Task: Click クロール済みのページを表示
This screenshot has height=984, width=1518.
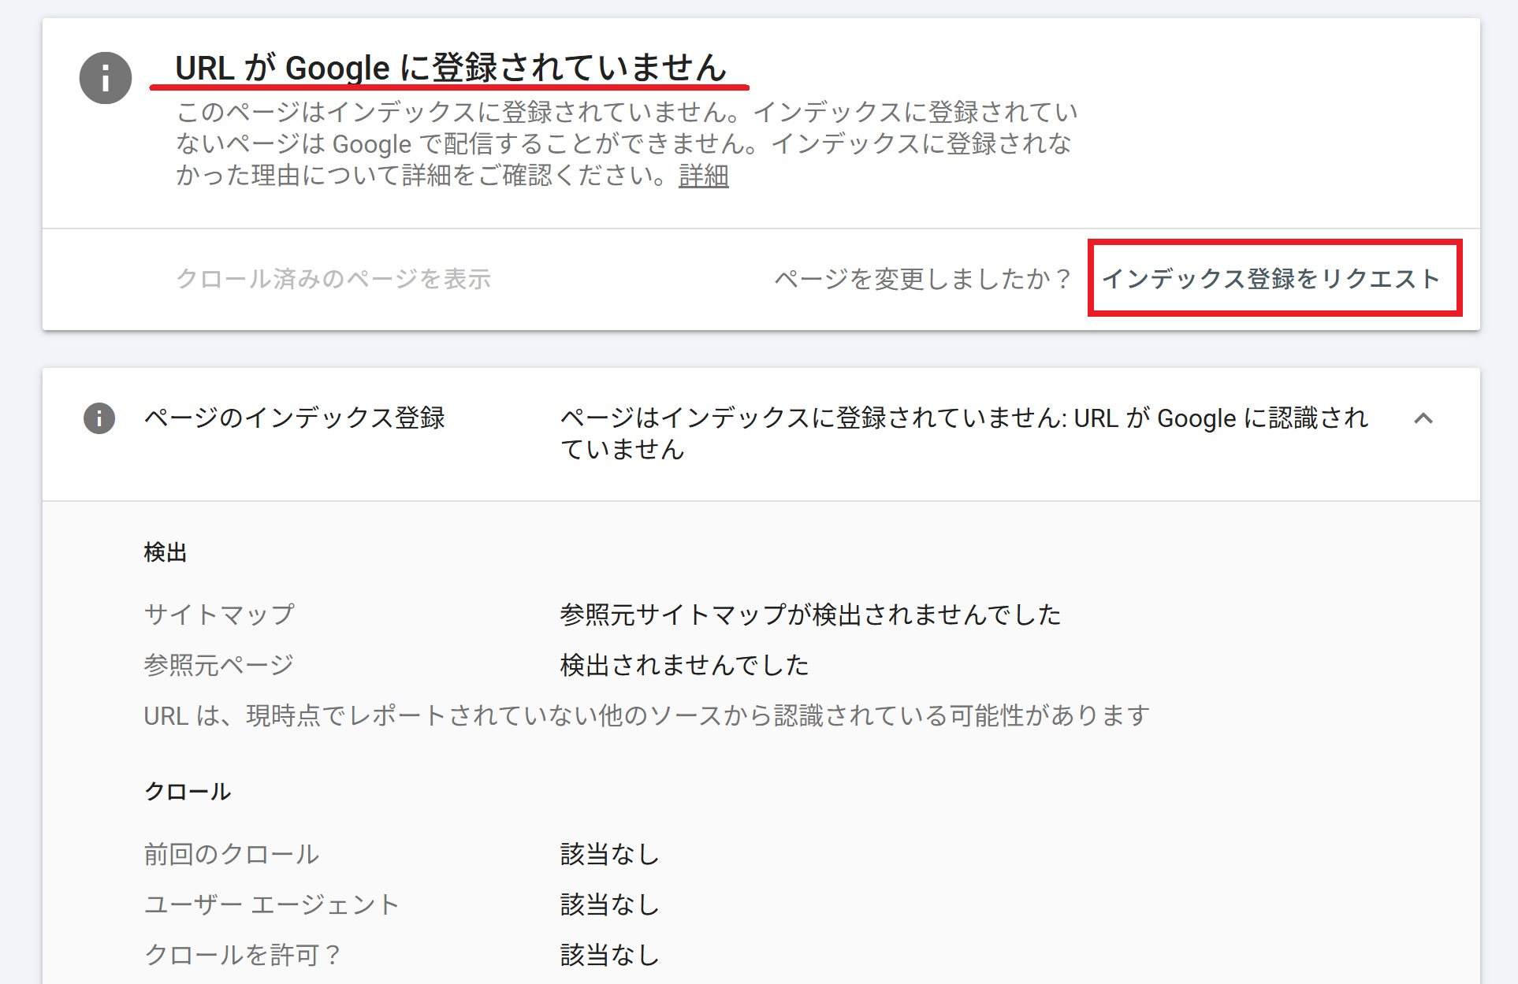Action: (x=333, y=278)
